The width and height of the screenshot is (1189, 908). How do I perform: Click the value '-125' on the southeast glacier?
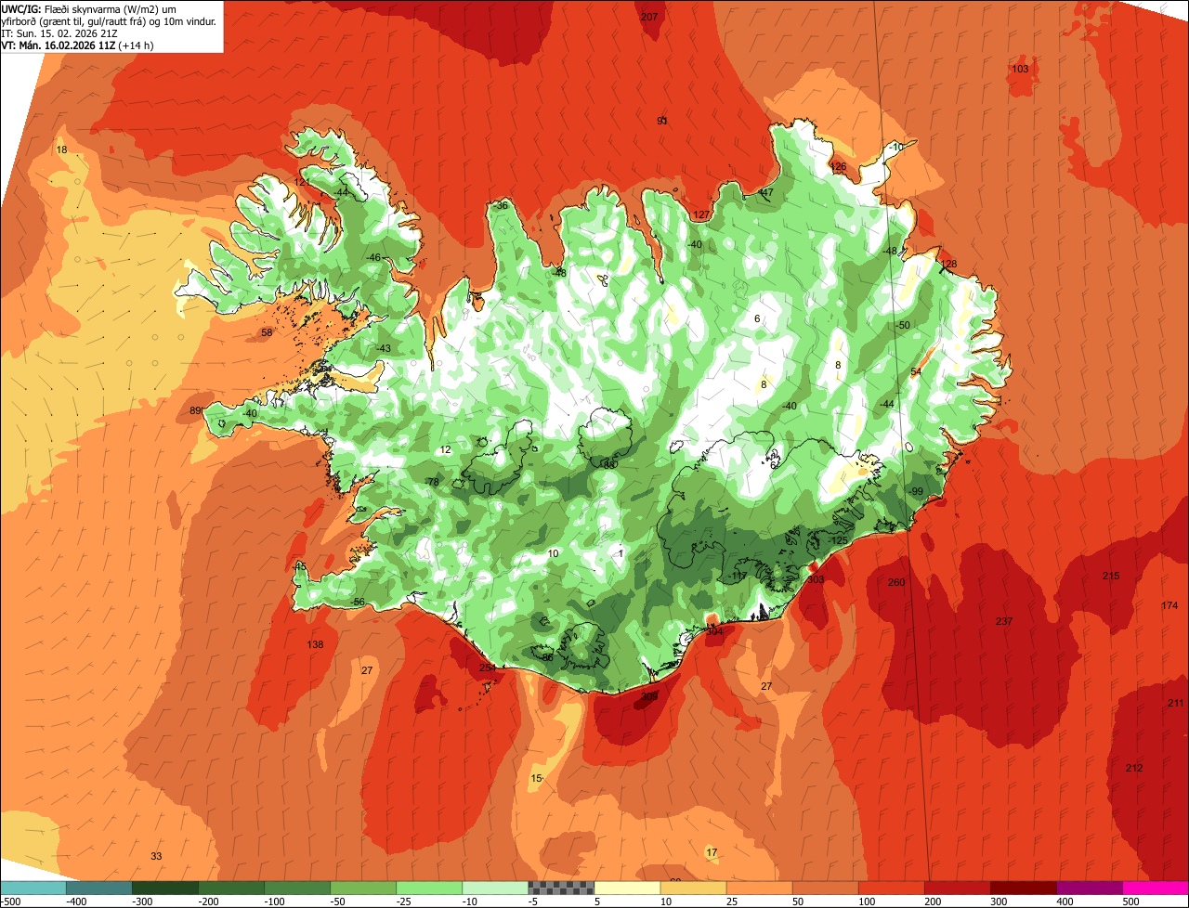tap(839, 541)
